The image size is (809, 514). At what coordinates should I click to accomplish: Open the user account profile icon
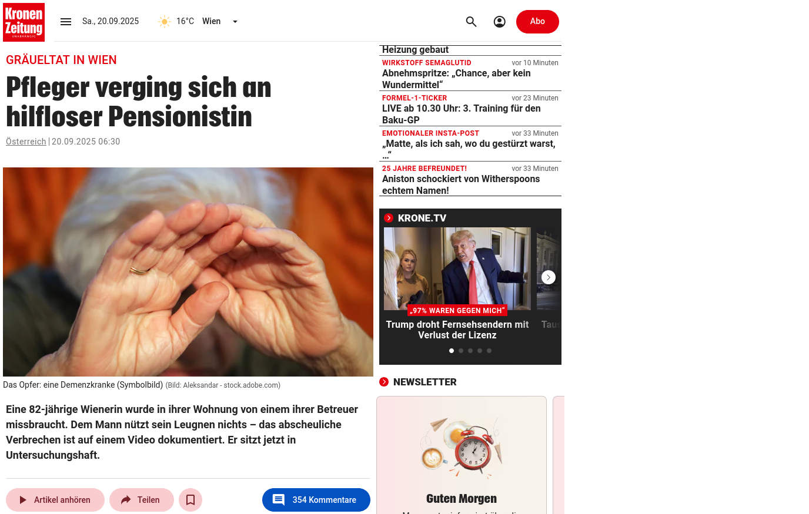point(500,22)
